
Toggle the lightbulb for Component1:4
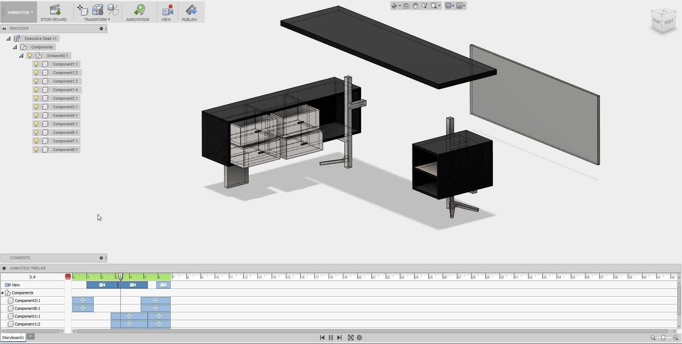36,90
